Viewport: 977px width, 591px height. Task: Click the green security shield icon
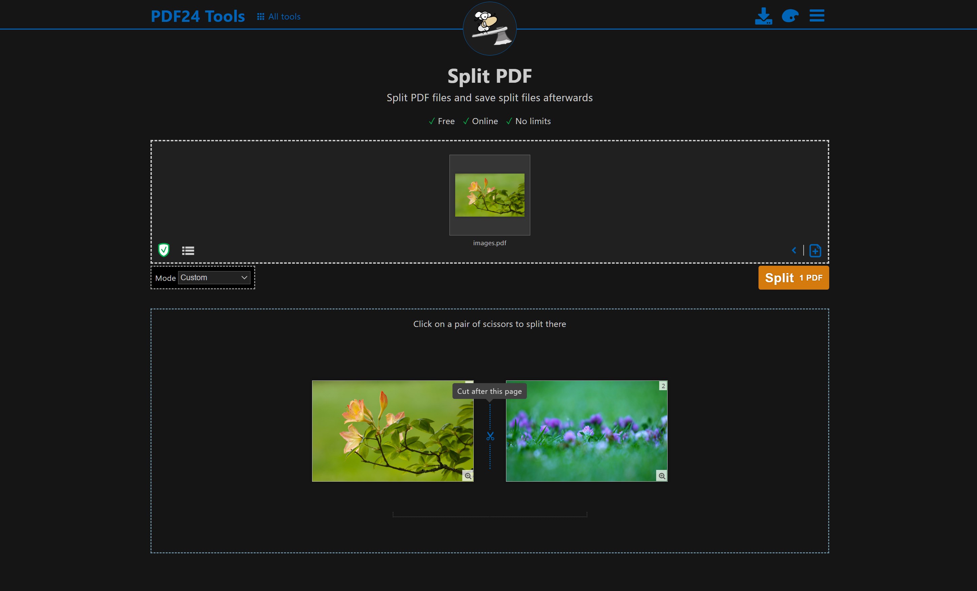164,250
